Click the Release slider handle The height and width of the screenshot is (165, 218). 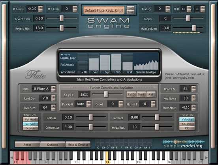(91, 117)
